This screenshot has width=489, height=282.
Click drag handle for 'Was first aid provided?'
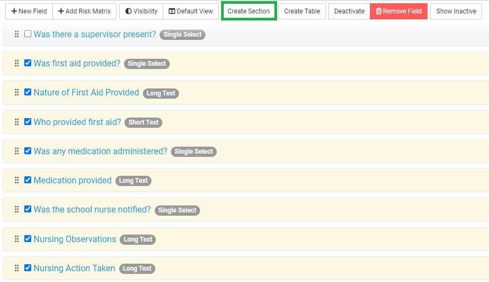pyautogui.click(x=17, y=63)
